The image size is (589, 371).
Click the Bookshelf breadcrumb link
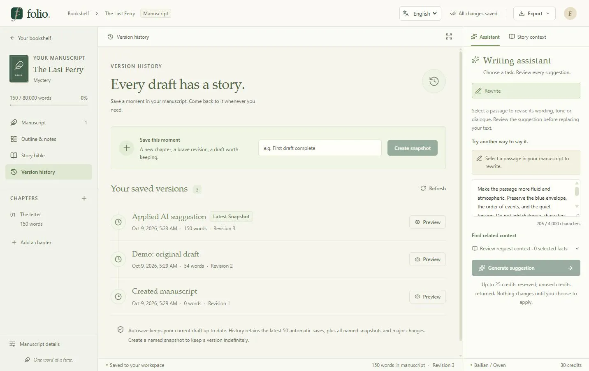click(x=78, y=14)
